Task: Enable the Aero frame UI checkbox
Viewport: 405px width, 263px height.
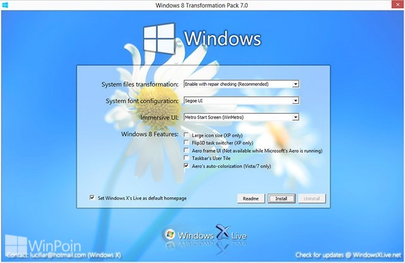Action: pyautogui.click(x=186, y=150)
